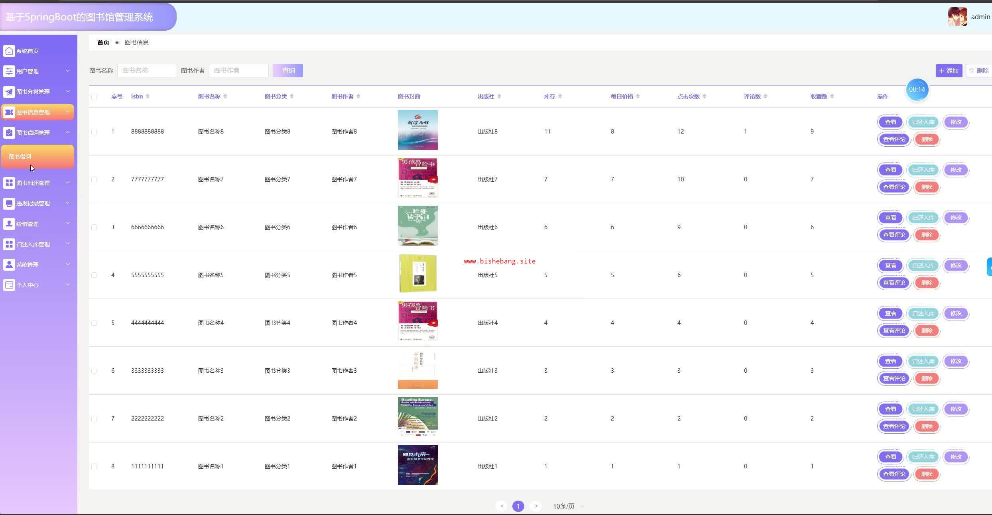Viewport: 992px width, 515px height.
Task: Click the 查询 search button
Action: tap(288, 71)
